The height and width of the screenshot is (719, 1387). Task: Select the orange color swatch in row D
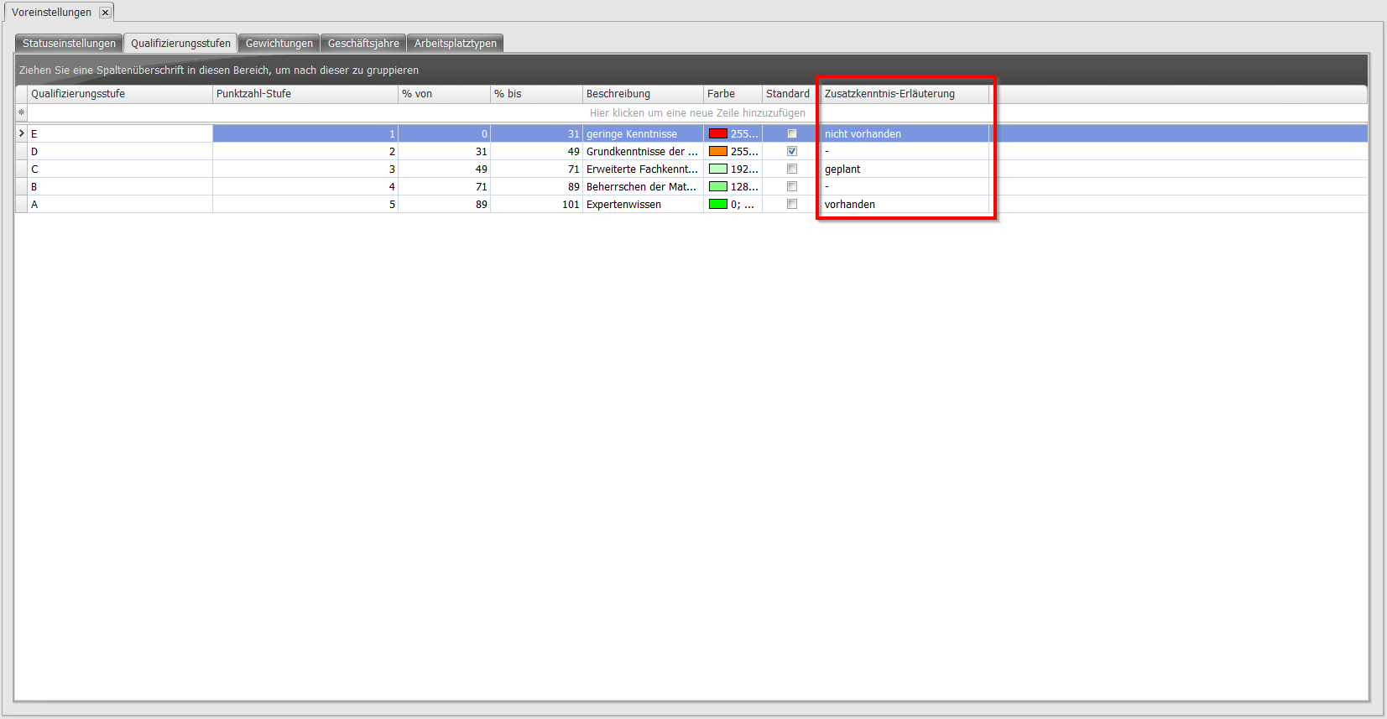(x=717, y=151)
